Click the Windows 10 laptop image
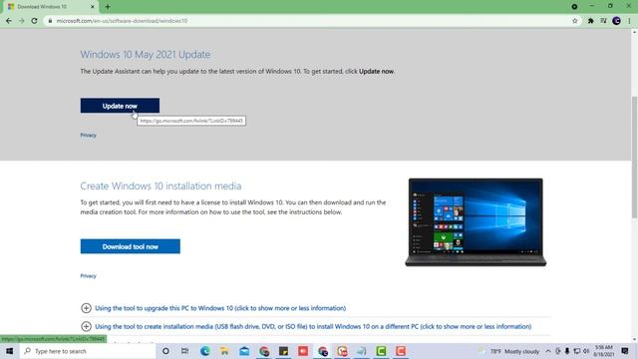 [x=476, y=222]
